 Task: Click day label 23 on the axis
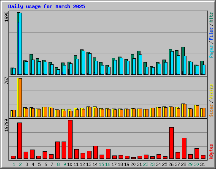pyautogui.click(x=152, y=164)
